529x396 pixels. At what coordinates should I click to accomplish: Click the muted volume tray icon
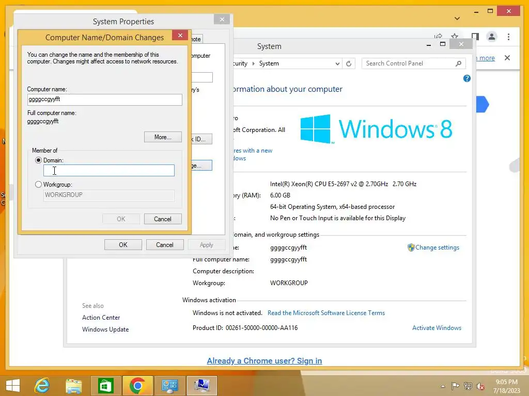pyautogui.click(x=480, y=386)
